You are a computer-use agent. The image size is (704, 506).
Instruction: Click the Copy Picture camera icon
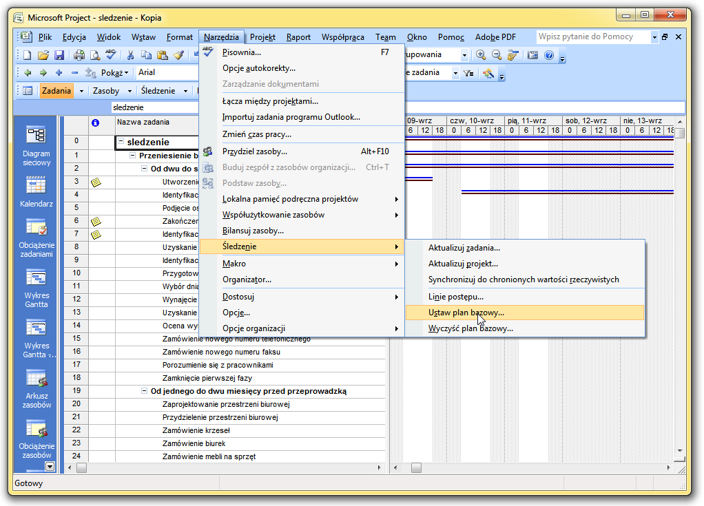click(x=533, y=55)
